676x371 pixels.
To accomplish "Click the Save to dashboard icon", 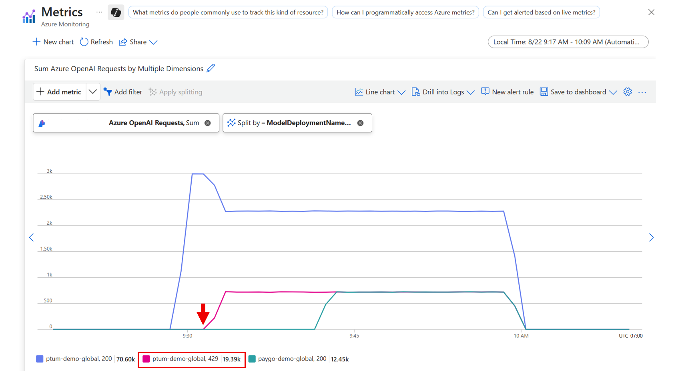I will [x=544, y=92].
